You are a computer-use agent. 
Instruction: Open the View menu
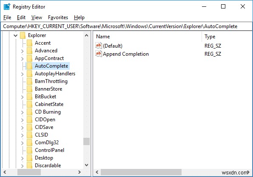[37, 17]
